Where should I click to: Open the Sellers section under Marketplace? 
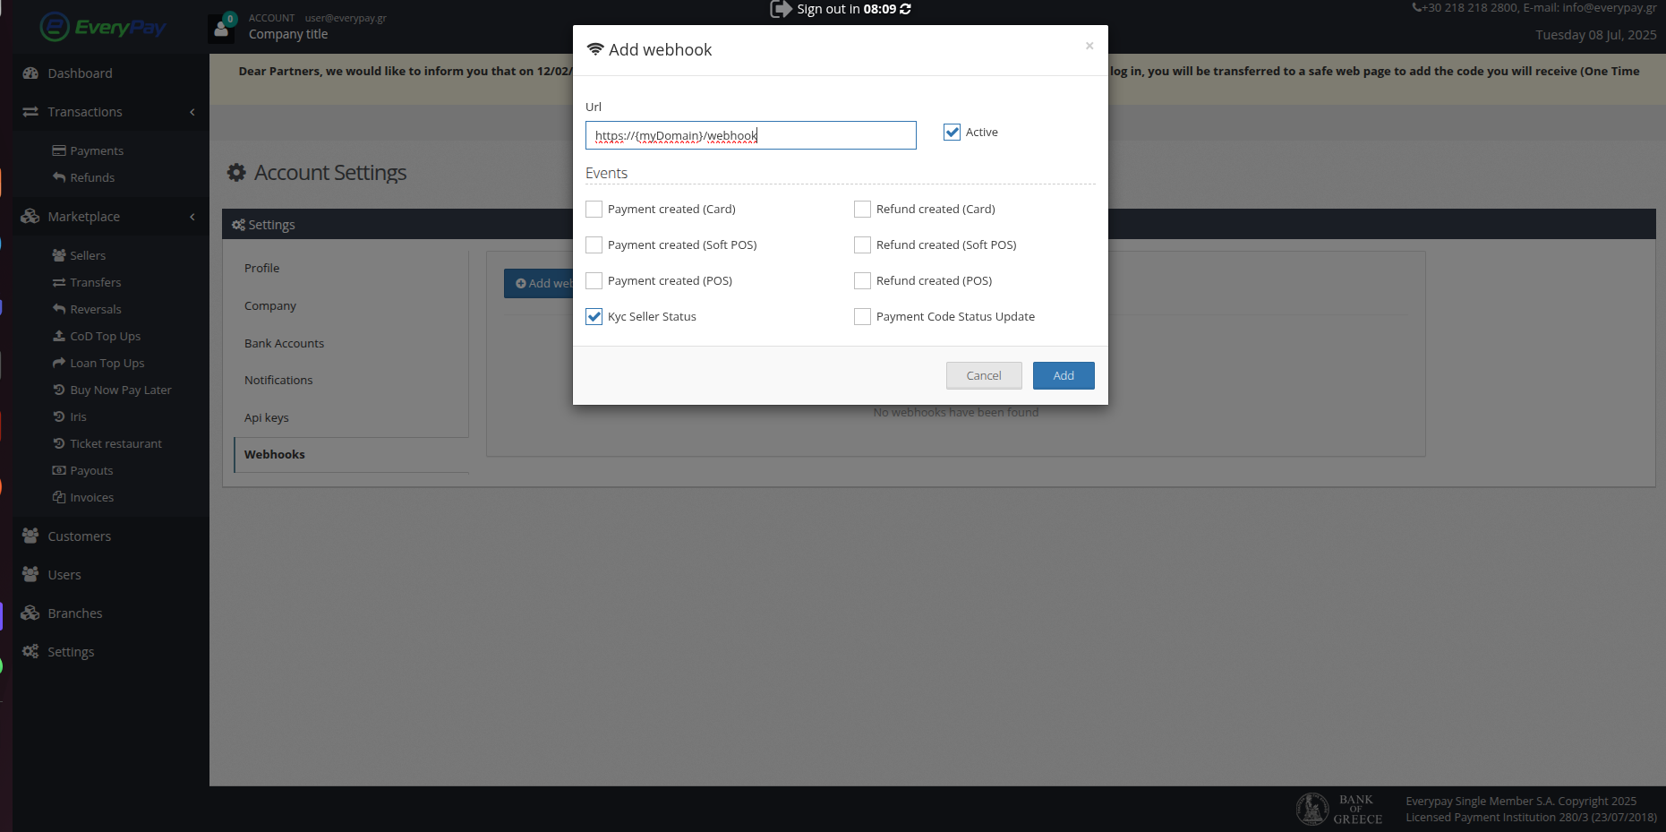point(88,255)
